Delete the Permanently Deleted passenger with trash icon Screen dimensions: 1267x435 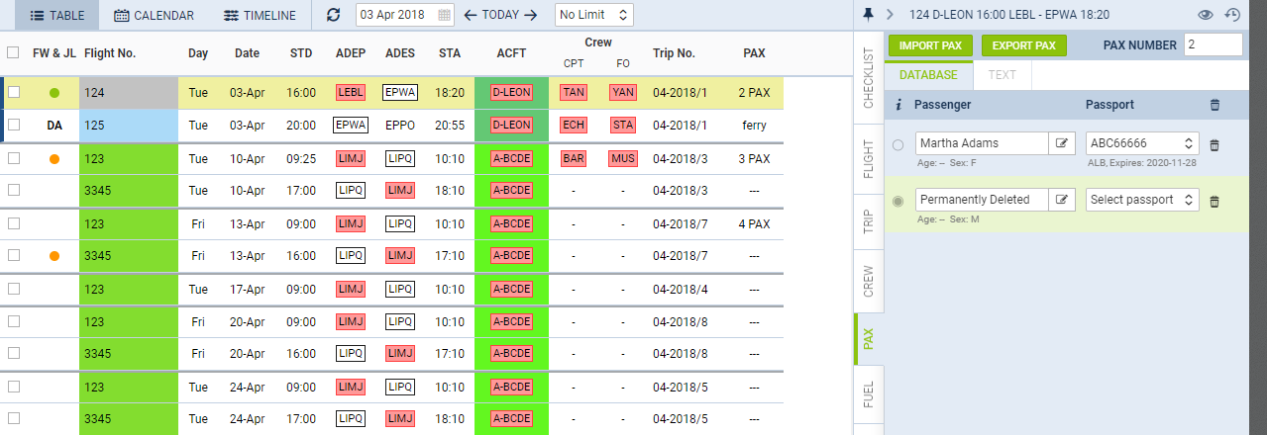pos(1215,201)
